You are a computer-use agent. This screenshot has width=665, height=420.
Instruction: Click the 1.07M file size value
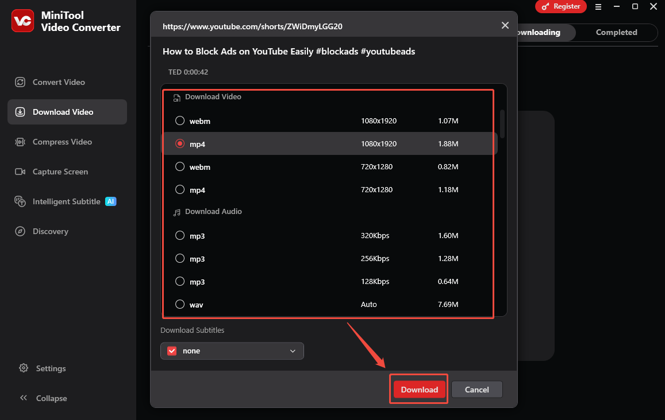tap(448, 120)
